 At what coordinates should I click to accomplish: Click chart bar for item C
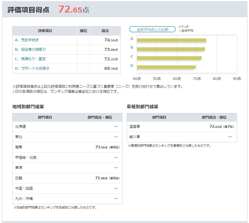[169, 58]
